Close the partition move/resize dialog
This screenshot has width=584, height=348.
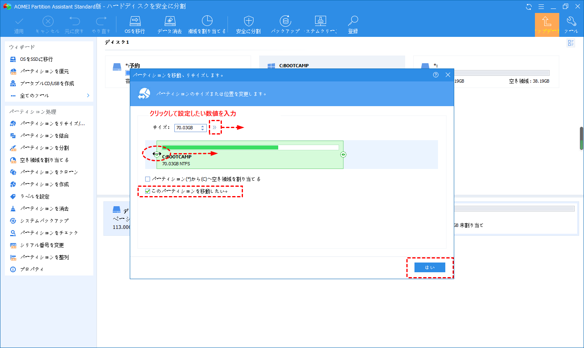click(448, 75)
